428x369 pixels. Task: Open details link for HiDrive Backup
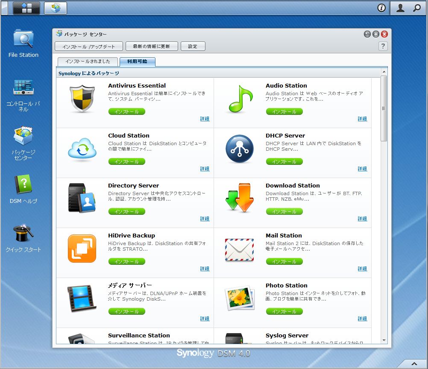205,269
